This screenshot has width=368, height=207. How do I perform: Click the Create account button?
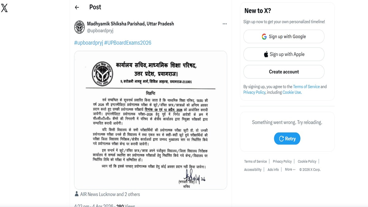[x=284, y=72]
